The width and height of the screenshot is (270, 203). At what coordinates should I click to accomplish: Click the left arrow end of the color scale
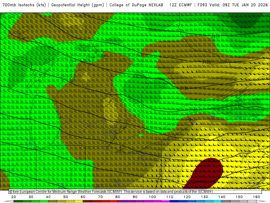(9, 201)
